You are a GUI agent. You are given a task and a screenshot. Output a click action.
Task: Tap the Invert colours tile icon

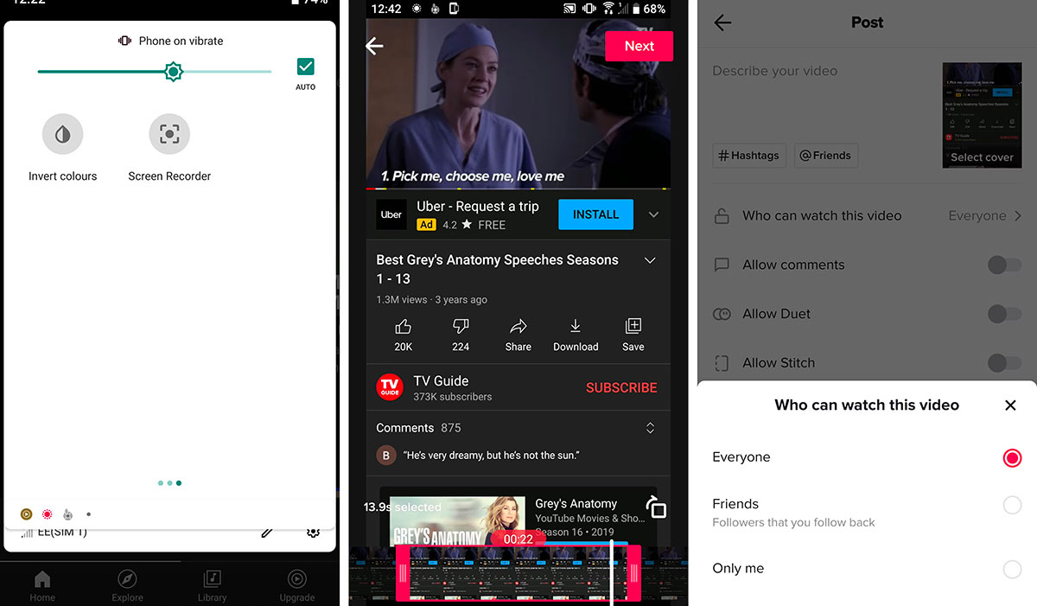tap(62, 135)
